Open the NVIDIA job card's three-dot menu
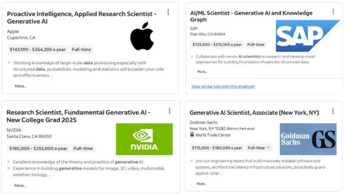This screenshot has height=194, width=345. (169, 111)
